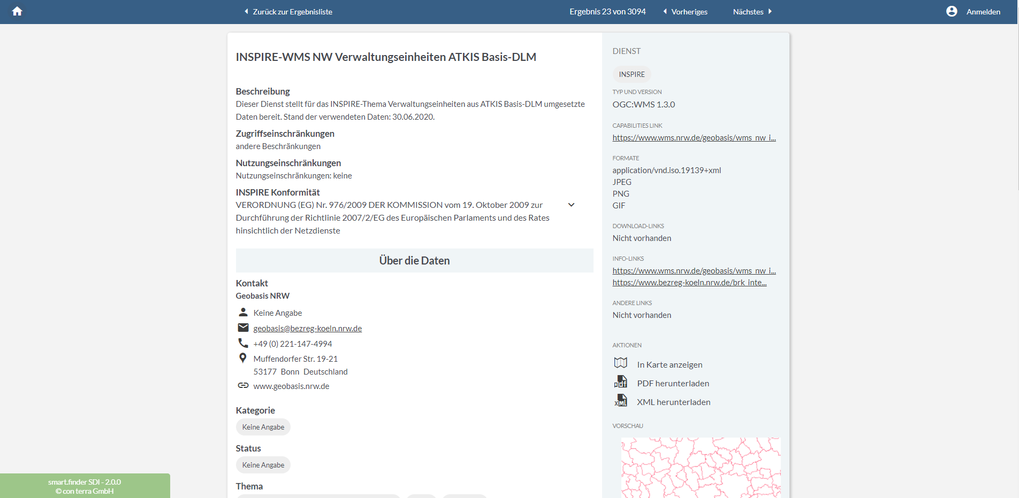Return via Zurück zur Ergebnisliste
The image size is (1019, 498).
click(x=292, y=12)
